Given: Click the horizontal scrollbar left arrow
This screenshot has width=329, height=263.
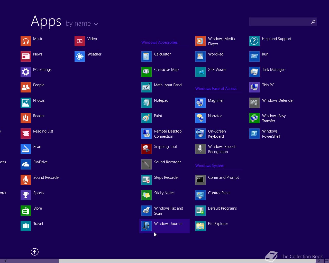Looking at the screenshot, I should (5, 261).
